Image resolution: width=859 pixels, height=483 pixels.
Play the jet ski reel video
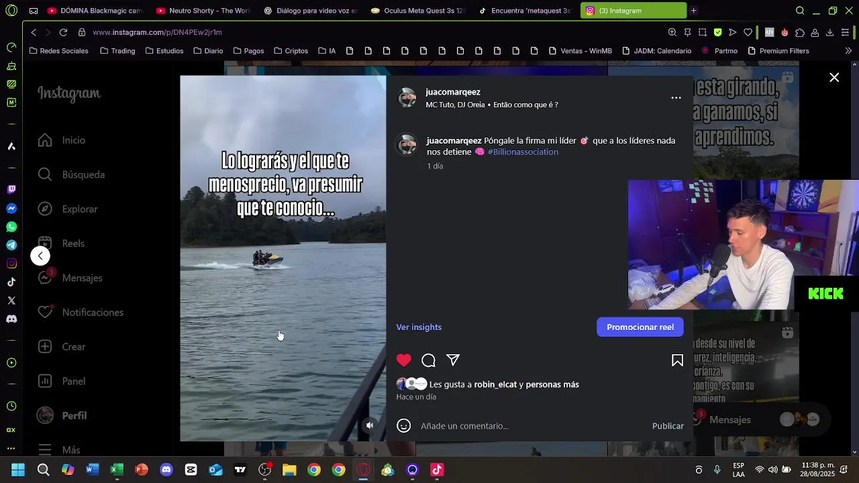click(283, 258)
